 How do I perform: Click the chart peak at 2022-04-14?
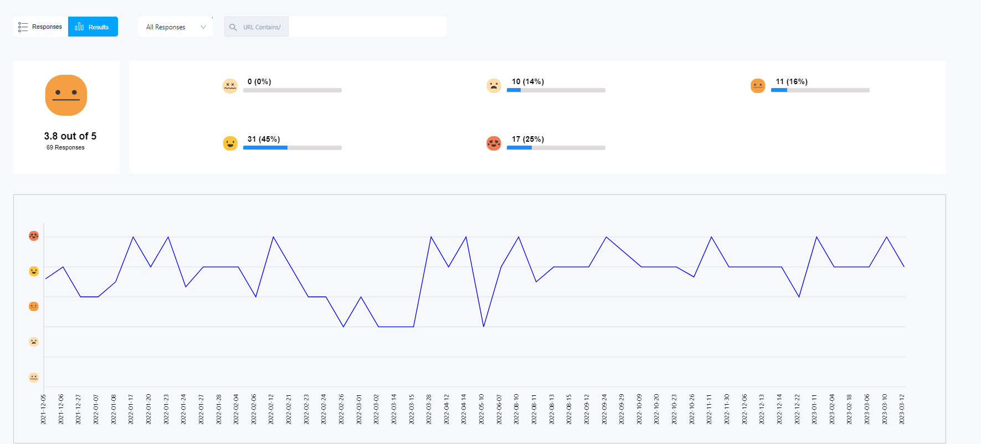466,237
